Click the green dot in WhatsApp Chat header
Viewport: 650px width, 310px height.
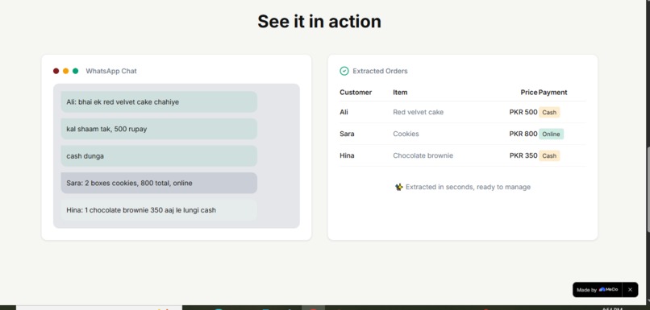[76, 71]
